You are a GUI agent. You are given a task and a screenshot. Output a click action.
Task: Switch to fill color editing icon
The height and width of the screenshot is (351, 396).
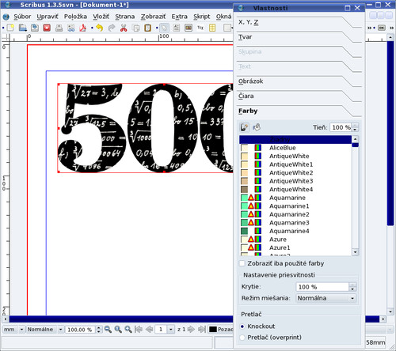pos(257,127)
